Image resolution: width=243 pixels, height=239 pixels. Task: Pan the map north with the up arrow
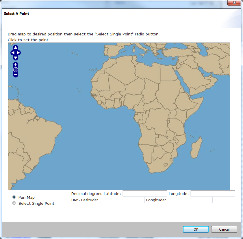coord(16,48)
